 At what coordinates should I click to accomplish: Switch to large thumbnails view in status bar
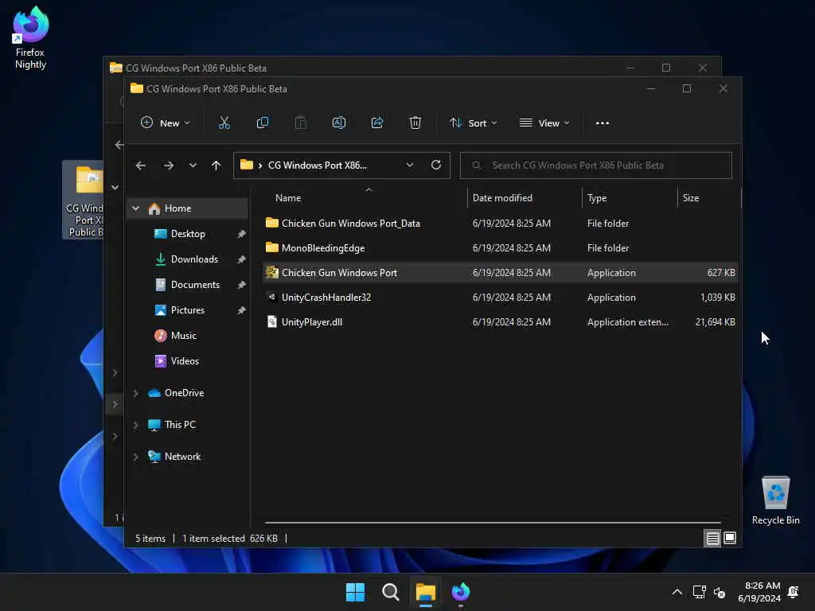[730, 539]
